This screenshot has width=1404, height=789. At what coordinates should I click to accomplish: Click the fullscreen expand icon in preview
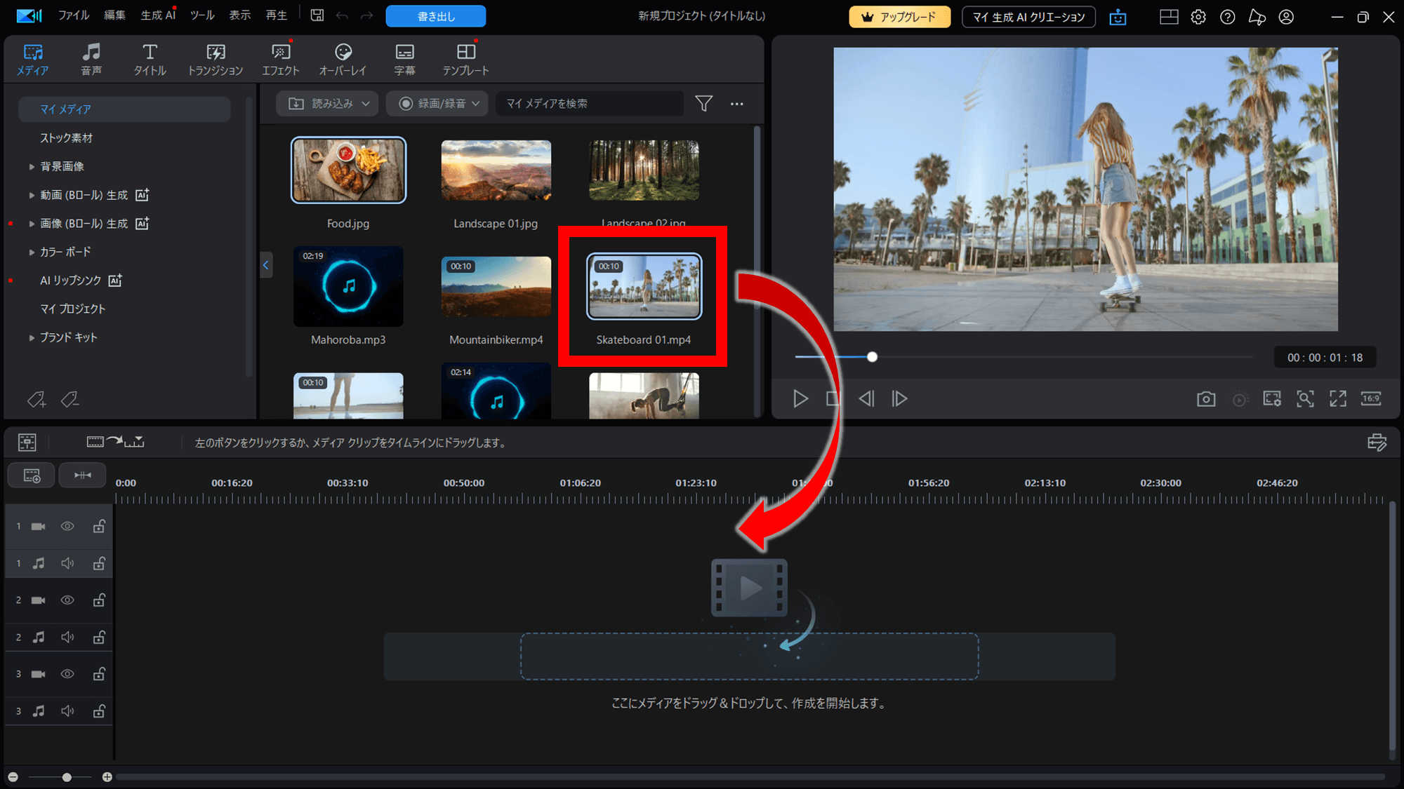1338,399
